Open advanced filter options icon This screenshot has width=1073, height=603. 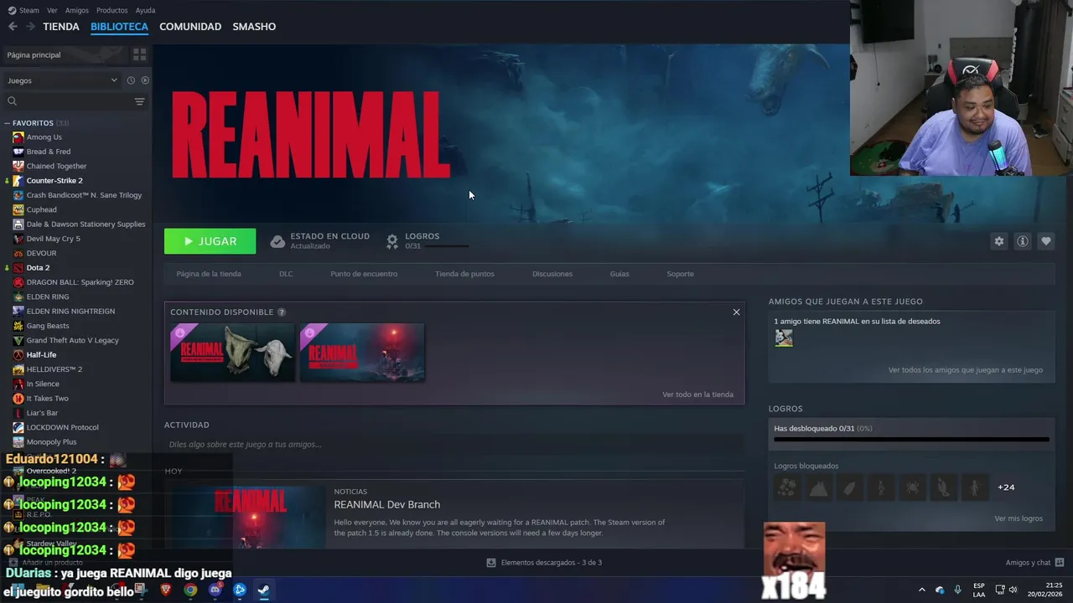click(x=139, y=101)
